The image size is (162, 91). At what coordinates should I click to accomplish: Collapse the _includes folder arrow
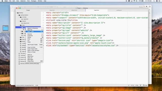(19, 17)
